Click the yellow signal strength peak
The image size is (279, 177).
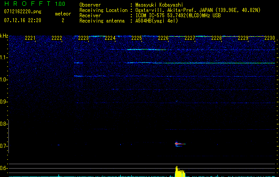(x=180, y=171)
